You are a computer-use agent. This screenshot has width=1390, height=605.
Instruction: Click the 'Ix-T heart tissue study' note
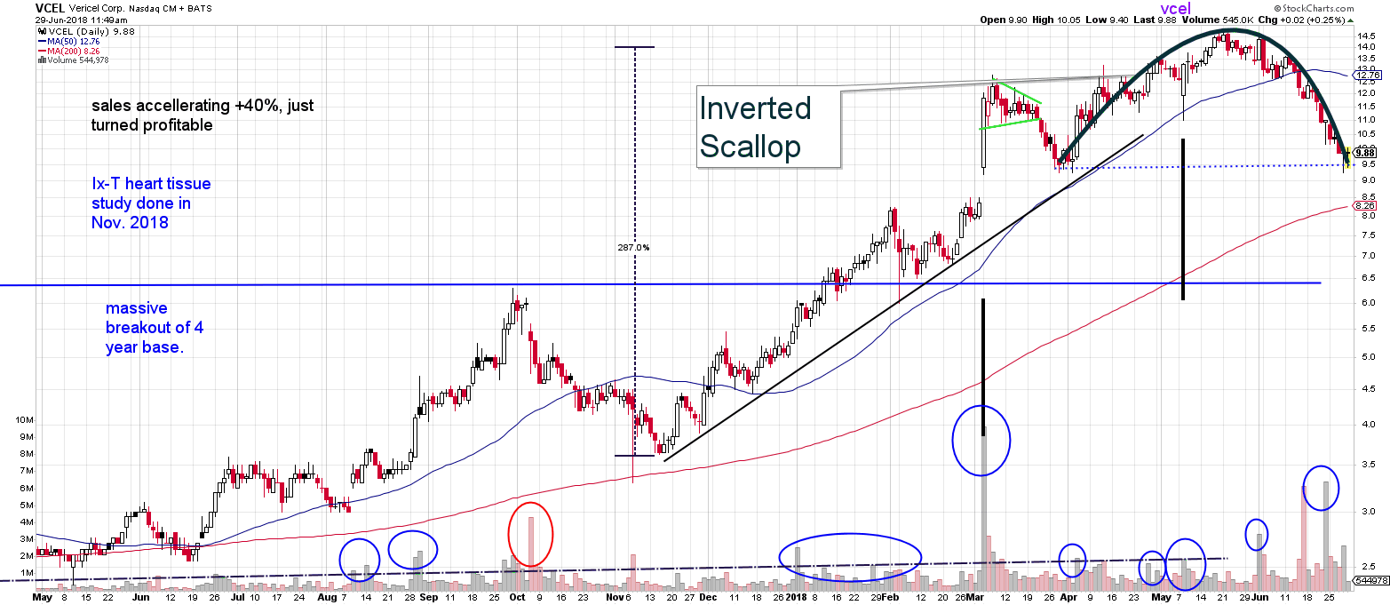(x=151, y=204)
